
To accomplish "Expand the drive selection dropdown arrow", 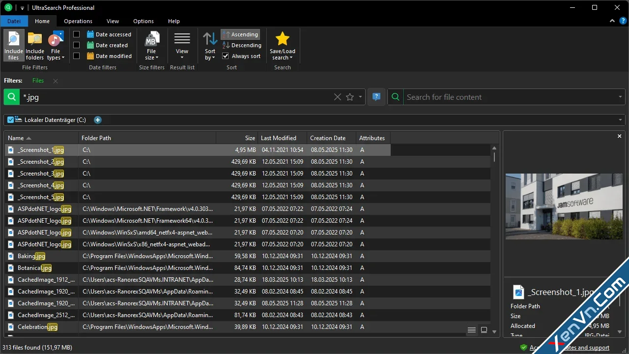I will click(x=621, y=120).
